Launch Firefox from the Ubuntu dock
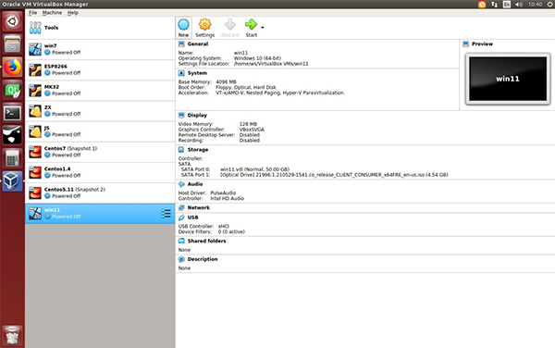Image resolution: width=555 pixels, height=348 pixels. [12, 67]
